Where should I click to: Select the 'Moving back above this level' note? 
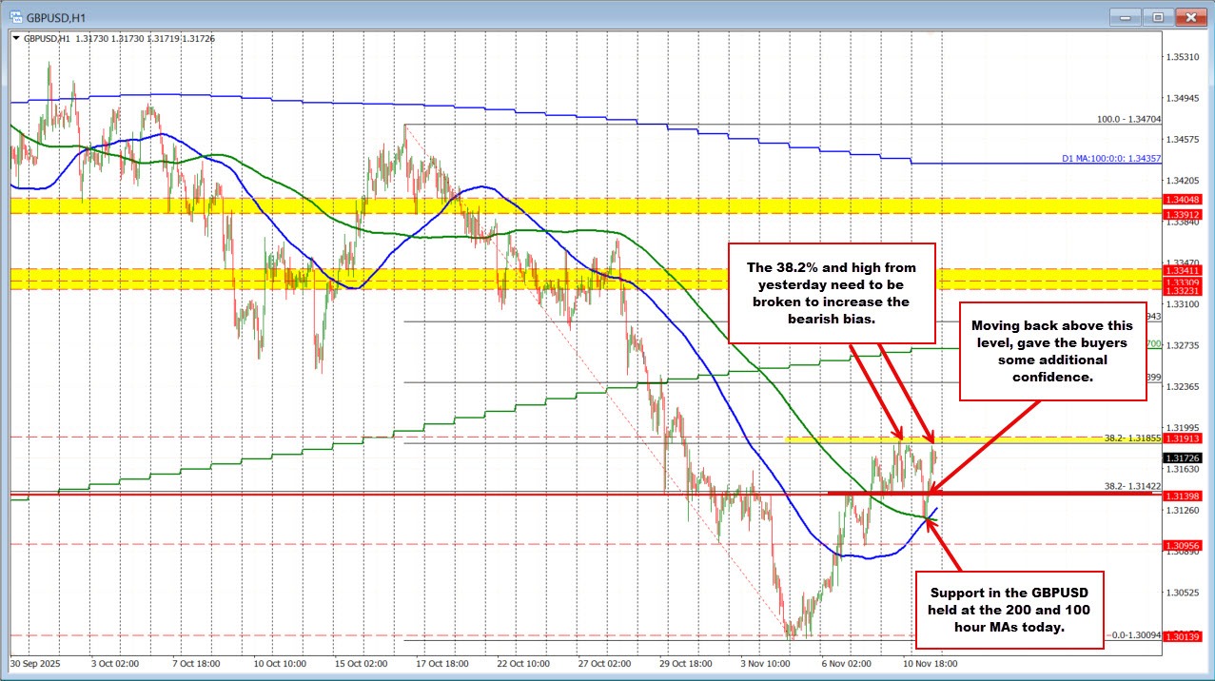click(1052, 352)
